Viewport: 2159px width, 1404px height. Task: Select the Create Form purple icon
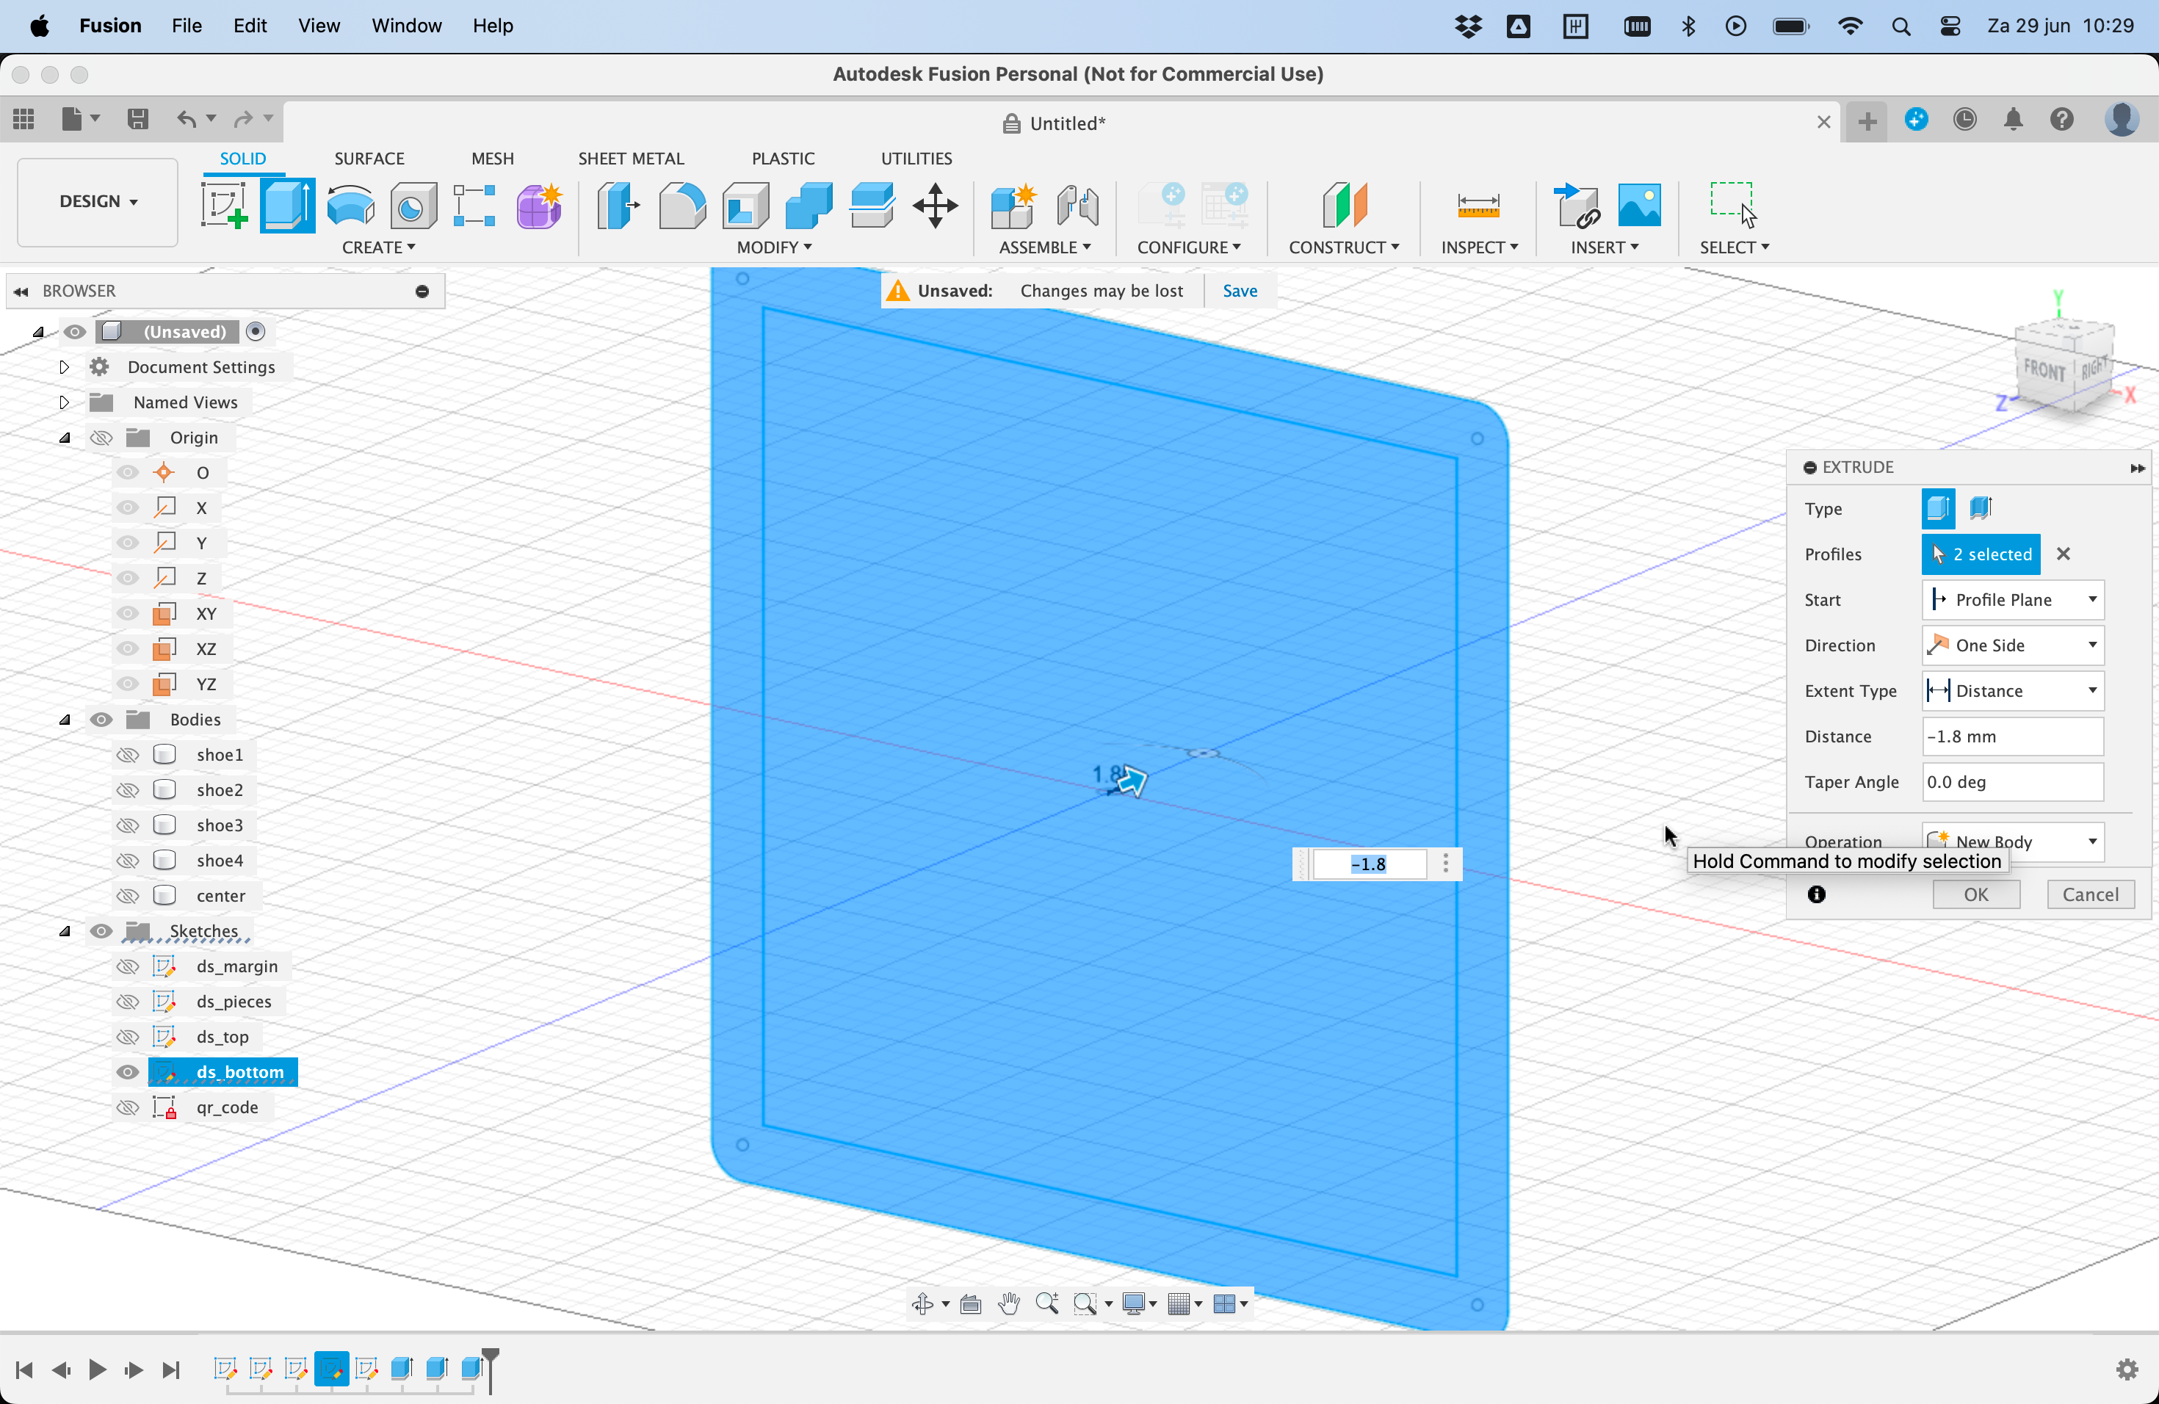click(539, 205)
